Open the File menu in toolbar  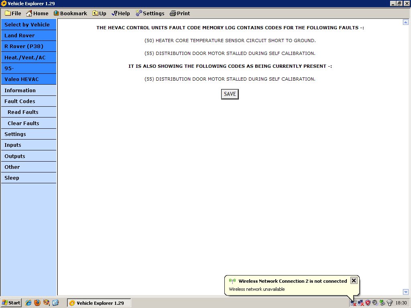coord(13,13)
